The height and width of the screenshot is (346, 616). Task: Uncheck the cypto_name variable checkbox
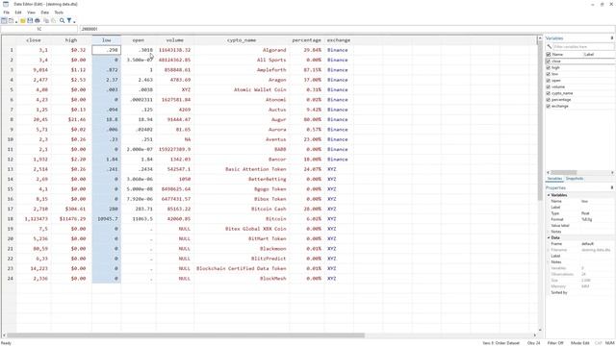549,93
